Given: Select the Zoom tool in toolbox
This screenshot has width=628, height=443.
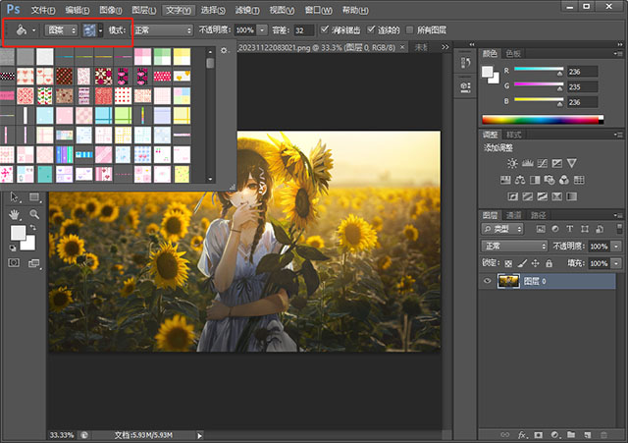Looking at the screenshot, I should coord(34,214).
